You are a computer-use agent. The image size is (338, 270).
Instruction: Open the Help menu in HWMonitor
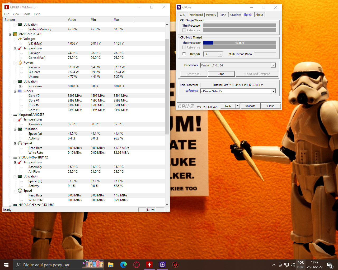(37, 14)
